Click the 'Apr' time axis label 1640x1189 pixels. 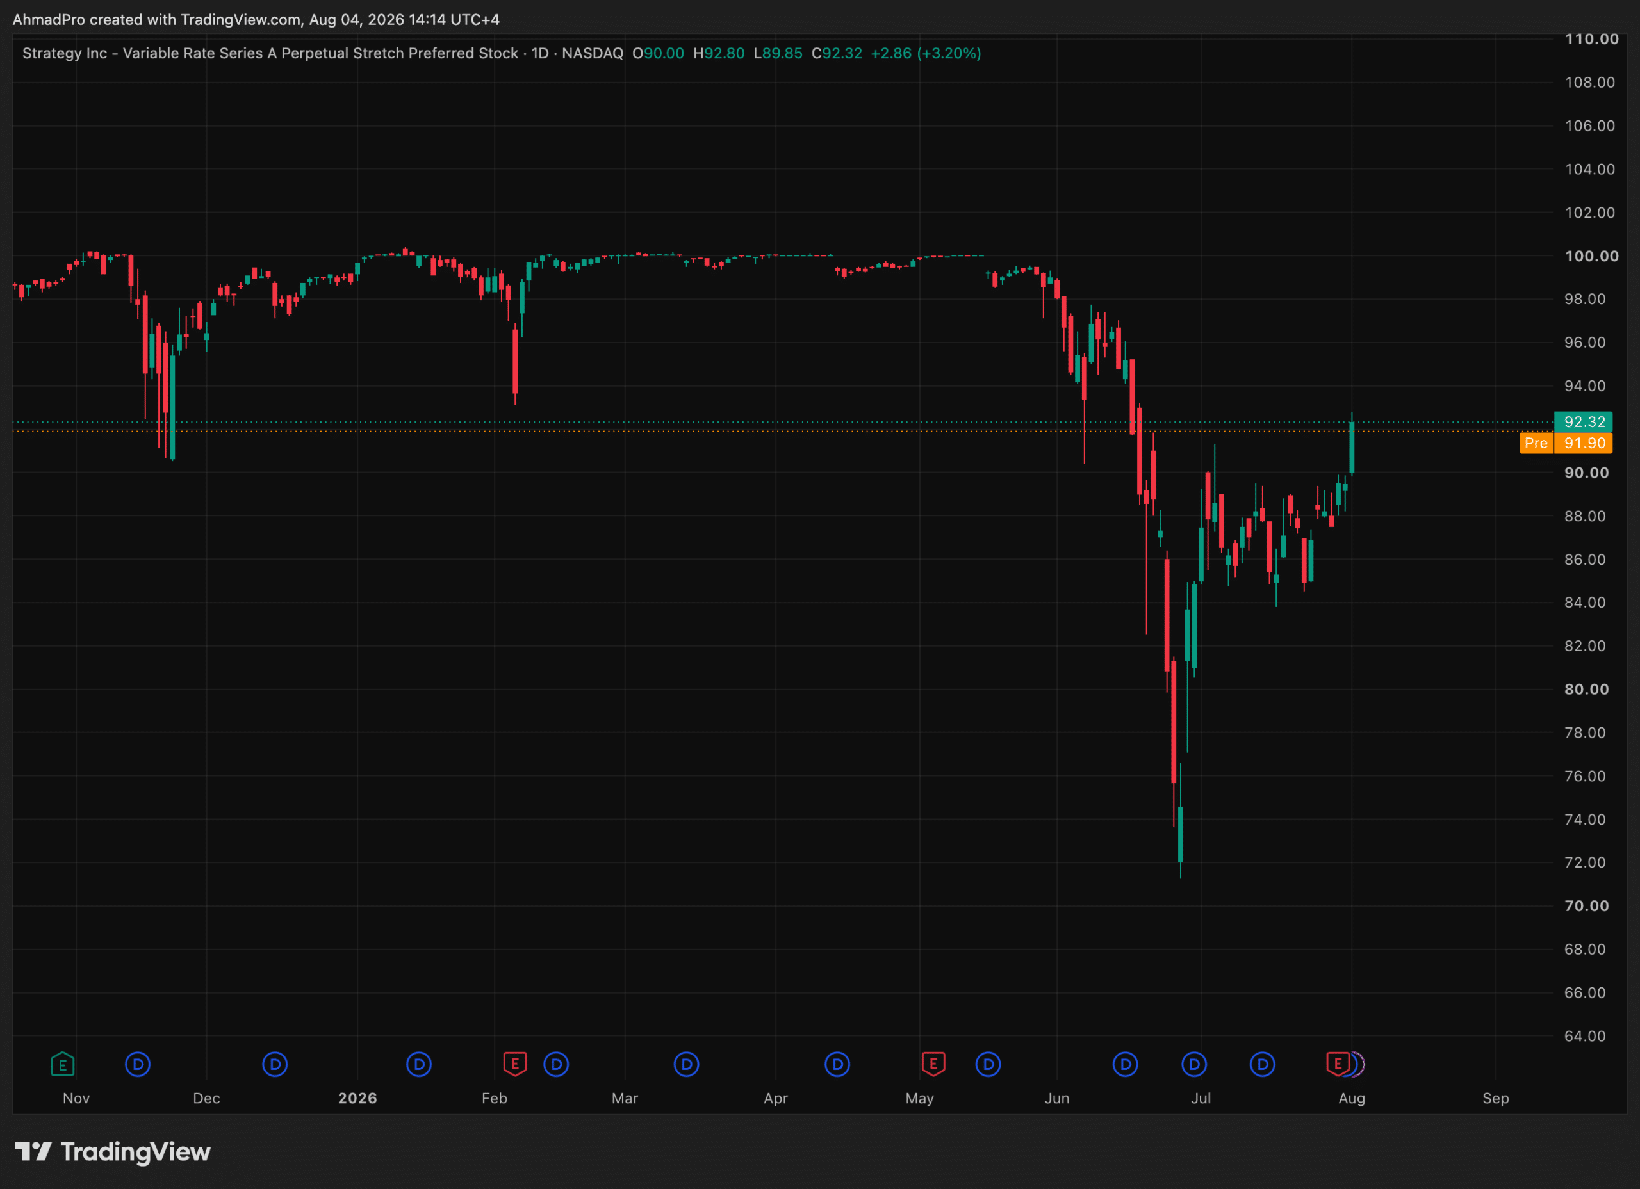(x=776, y=1099)
